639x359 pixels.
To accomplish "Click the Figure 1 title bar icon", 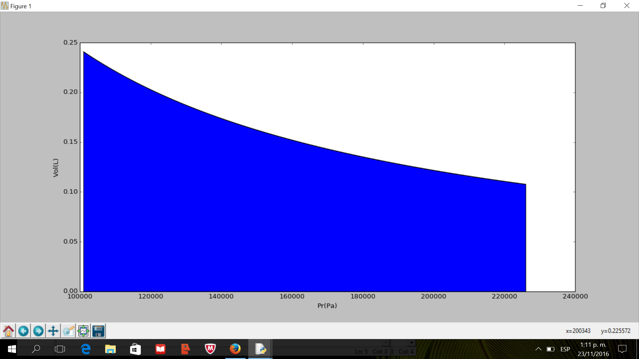I will 5,6.
